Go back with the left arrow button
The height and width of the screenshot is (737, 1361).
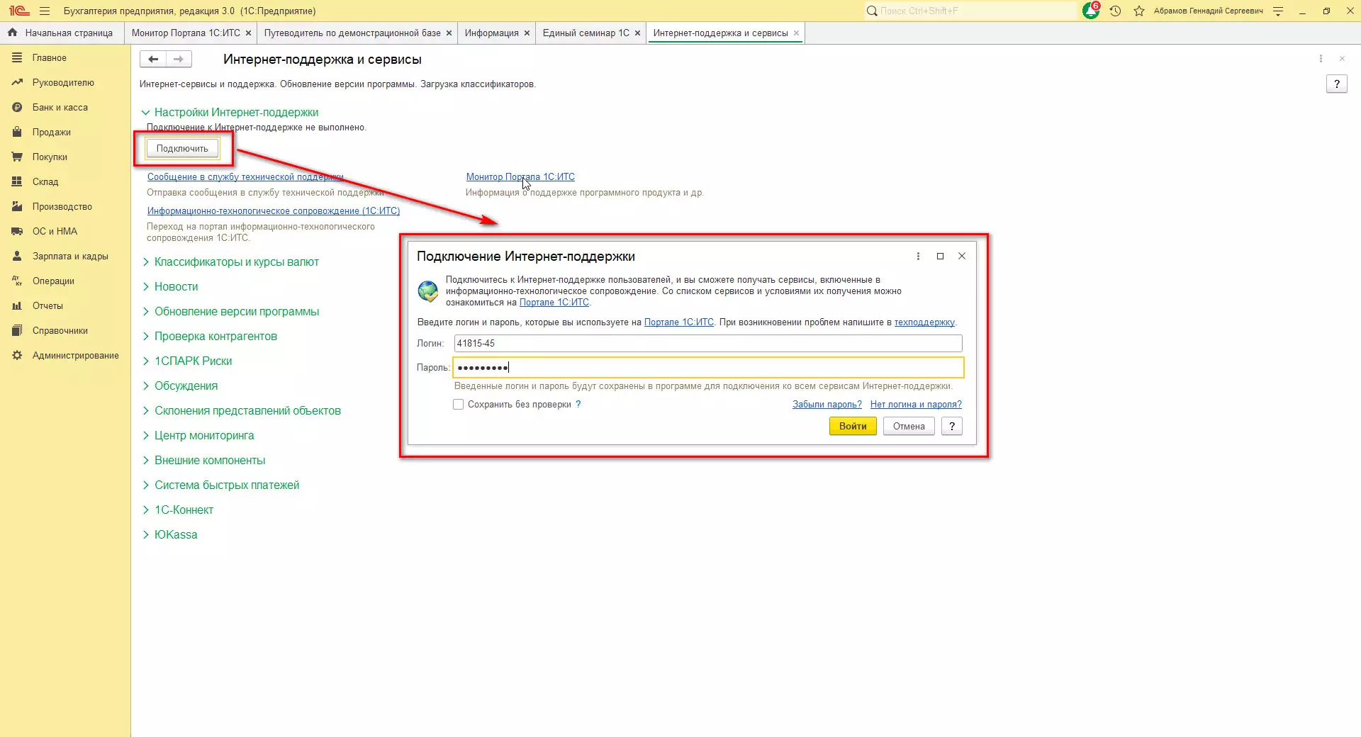153,59
